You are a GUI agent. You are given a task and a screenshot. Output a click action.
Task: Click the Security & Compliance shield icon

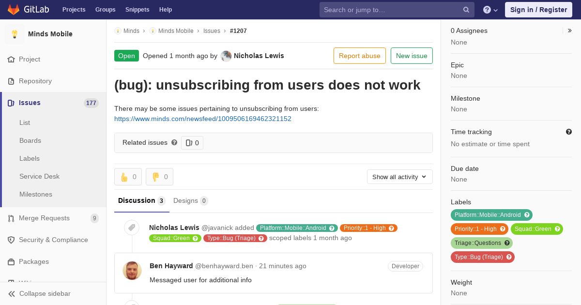[11, 240]
